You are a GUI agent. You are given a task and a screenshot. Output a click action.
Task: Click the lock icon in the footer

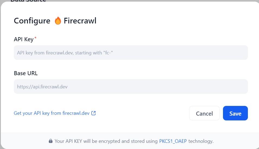click(50, 141)
